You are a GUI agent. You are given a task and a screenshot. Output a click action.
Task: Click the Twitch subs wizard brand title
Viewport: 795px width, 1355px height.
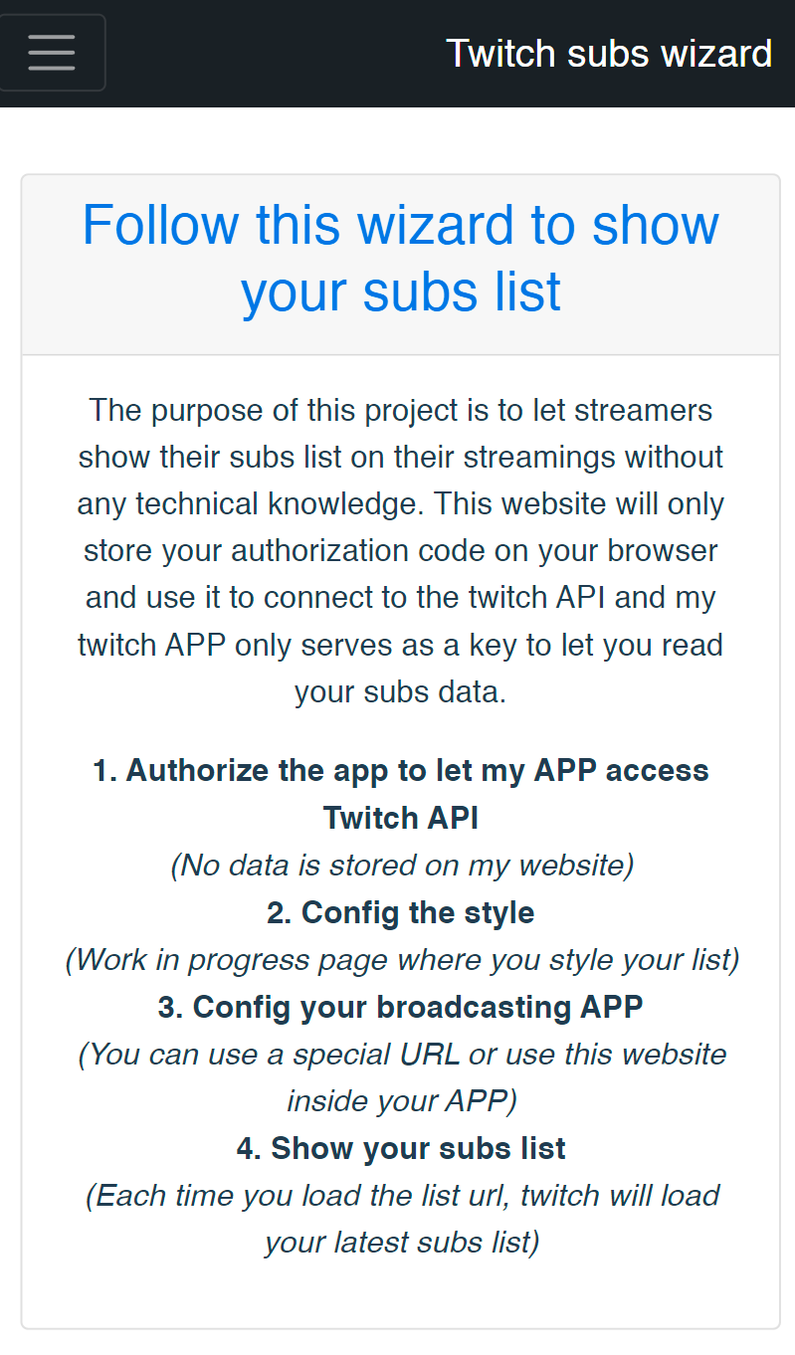click(x=609, y=53)
